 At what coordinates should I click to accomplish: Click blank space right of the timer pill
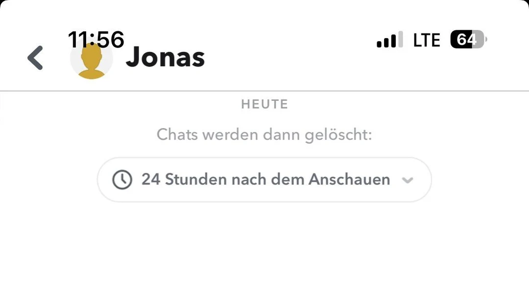coord(480,180)
